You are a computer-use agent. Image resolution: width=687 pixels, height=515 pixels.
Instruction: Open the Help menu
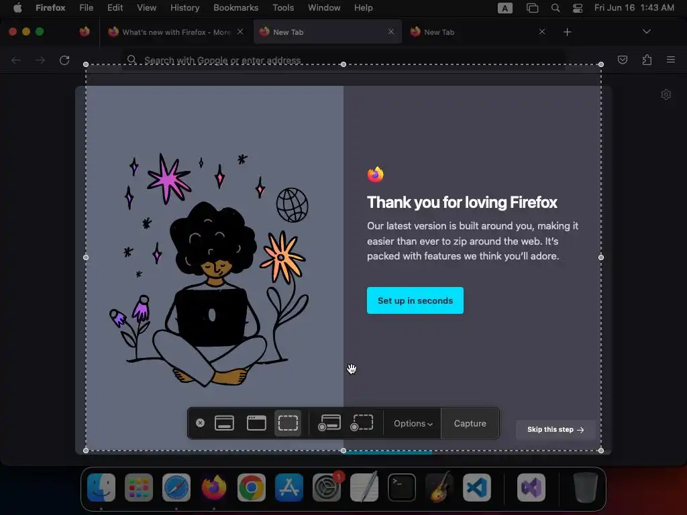tap(363, 7)
